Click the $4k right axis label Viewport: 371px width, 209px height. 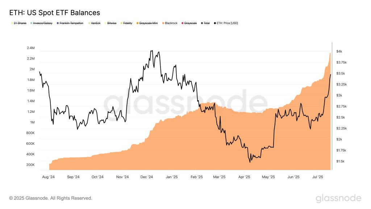pyautogui.click(x=342, y=52)
